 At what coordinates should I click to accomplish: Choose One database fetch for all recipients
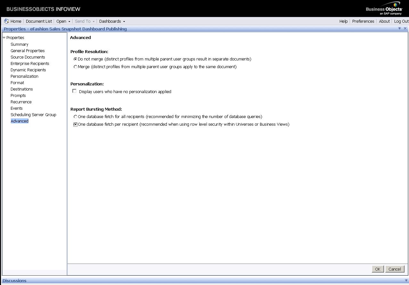75,117
